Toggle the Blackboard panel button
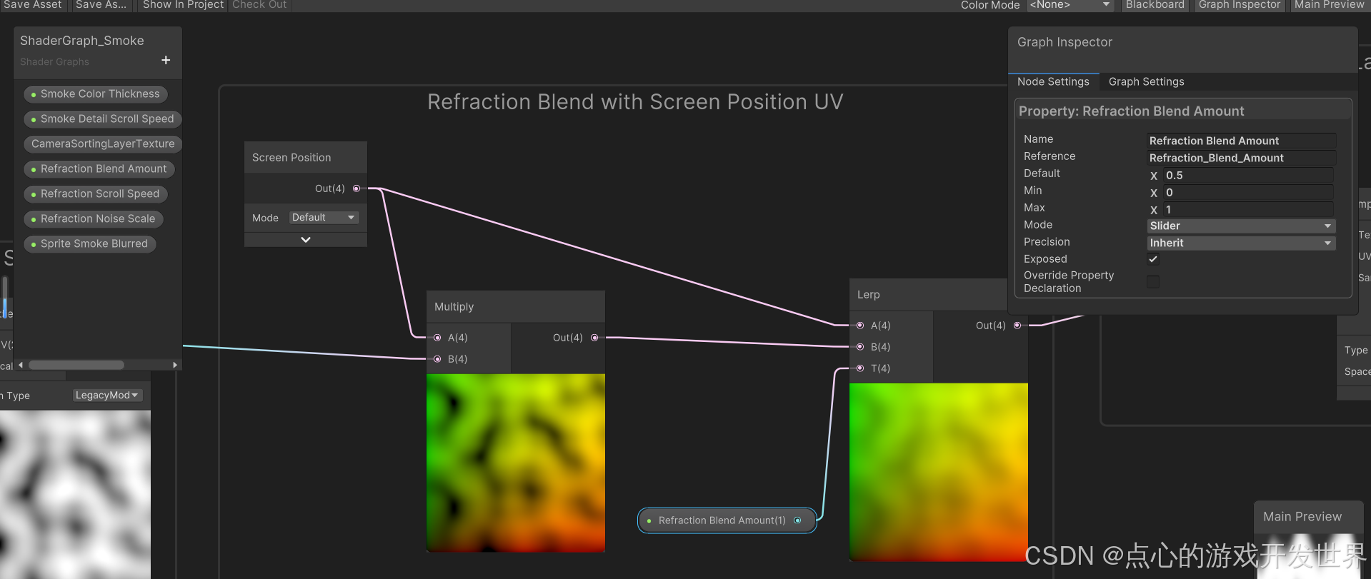 (x=1155, y=5)
